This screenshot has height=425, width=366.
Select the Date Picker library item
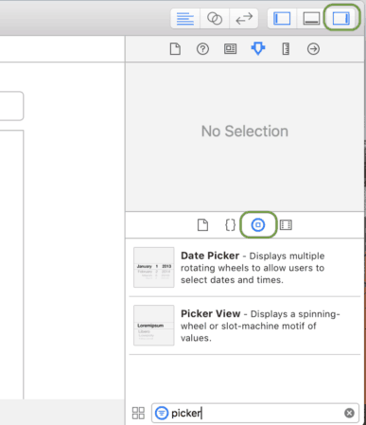[245, 268]
